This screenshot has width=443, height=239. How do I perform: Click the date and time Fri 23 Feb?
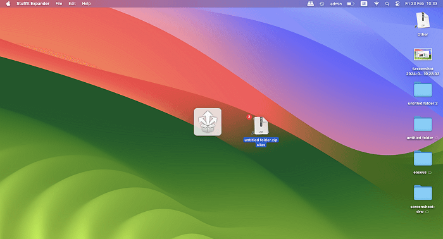(x=421, y=4)
